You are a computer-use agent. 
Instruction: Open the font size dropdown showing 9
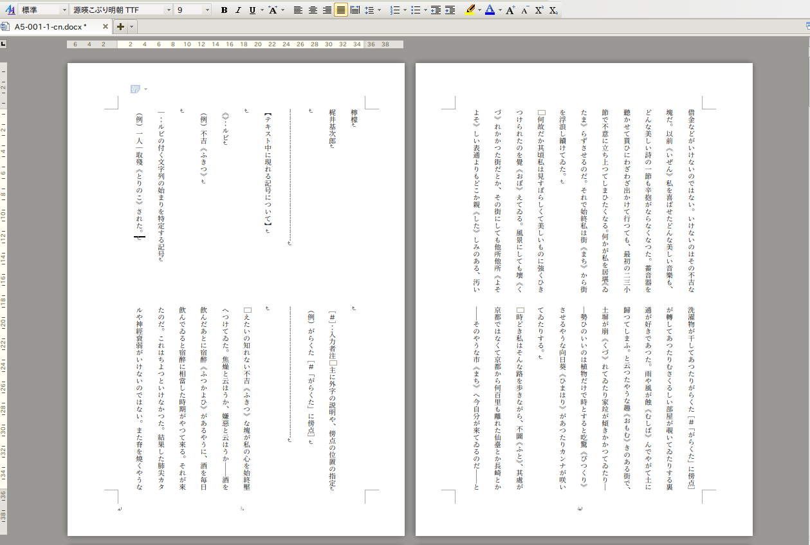click(193, 10)
